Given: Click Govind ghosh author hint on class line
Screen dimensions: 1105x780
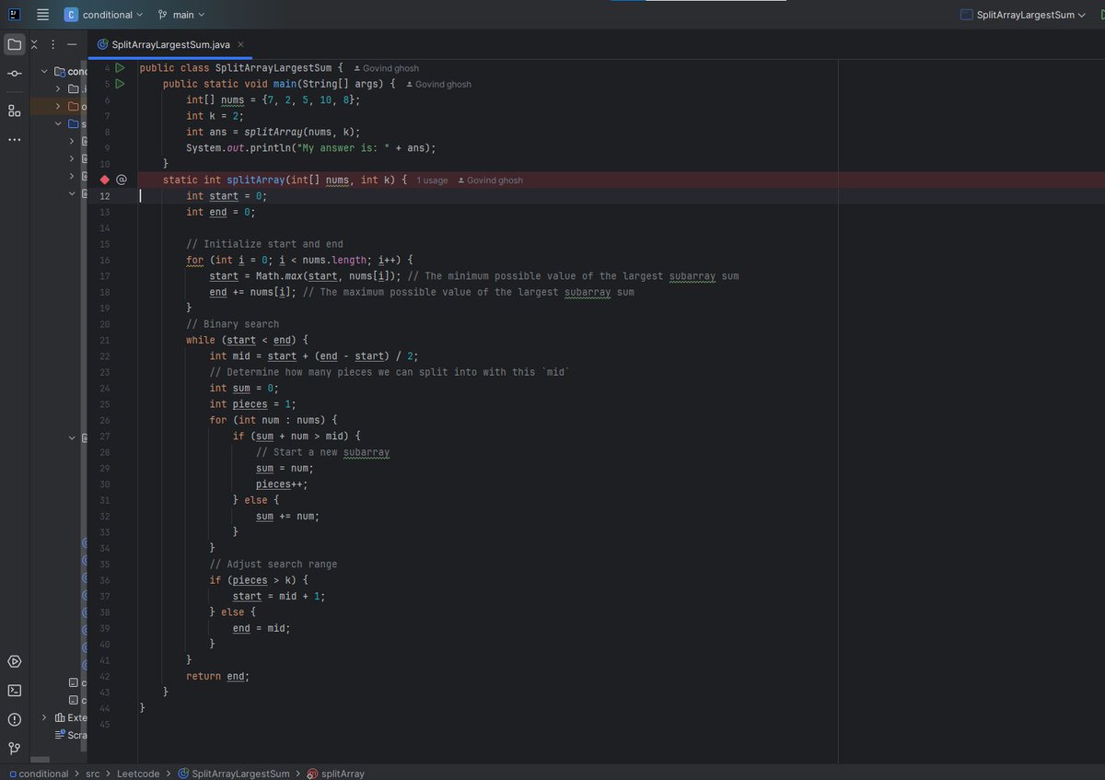Looking at the screenshot, I should click(387, 68).
